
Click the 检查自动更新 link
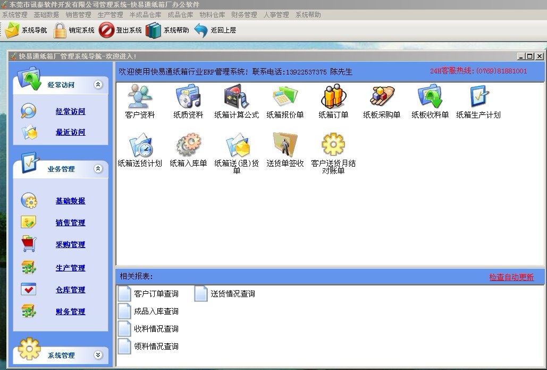511,277
